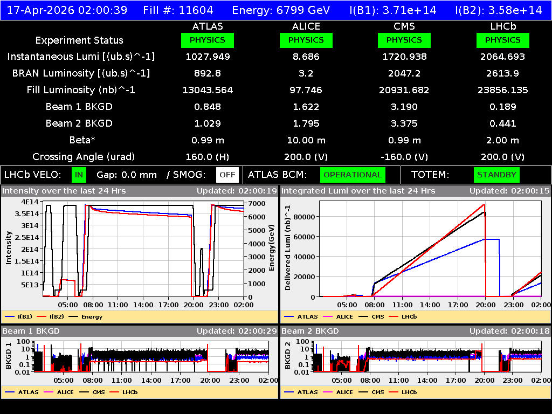Click the ATLAS BCM OPERATIONAL indicator
This screenshot has height=414, width=552.
coord(353,175)
